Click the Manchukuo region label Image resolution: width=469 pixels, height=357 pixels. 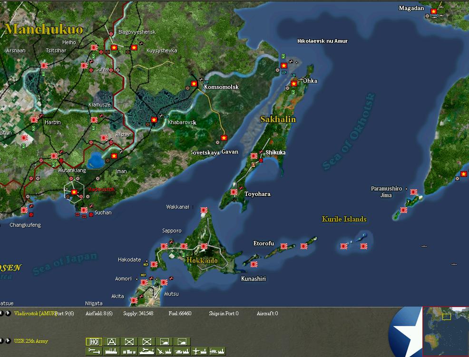coord(44,29)
